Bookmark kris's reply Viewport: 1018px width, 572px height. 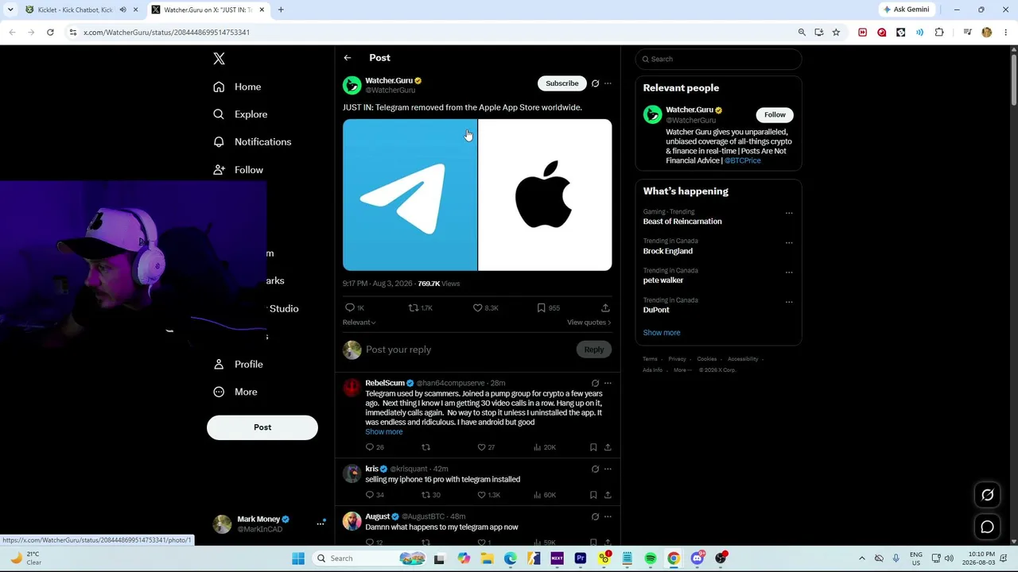click(593, 495)
